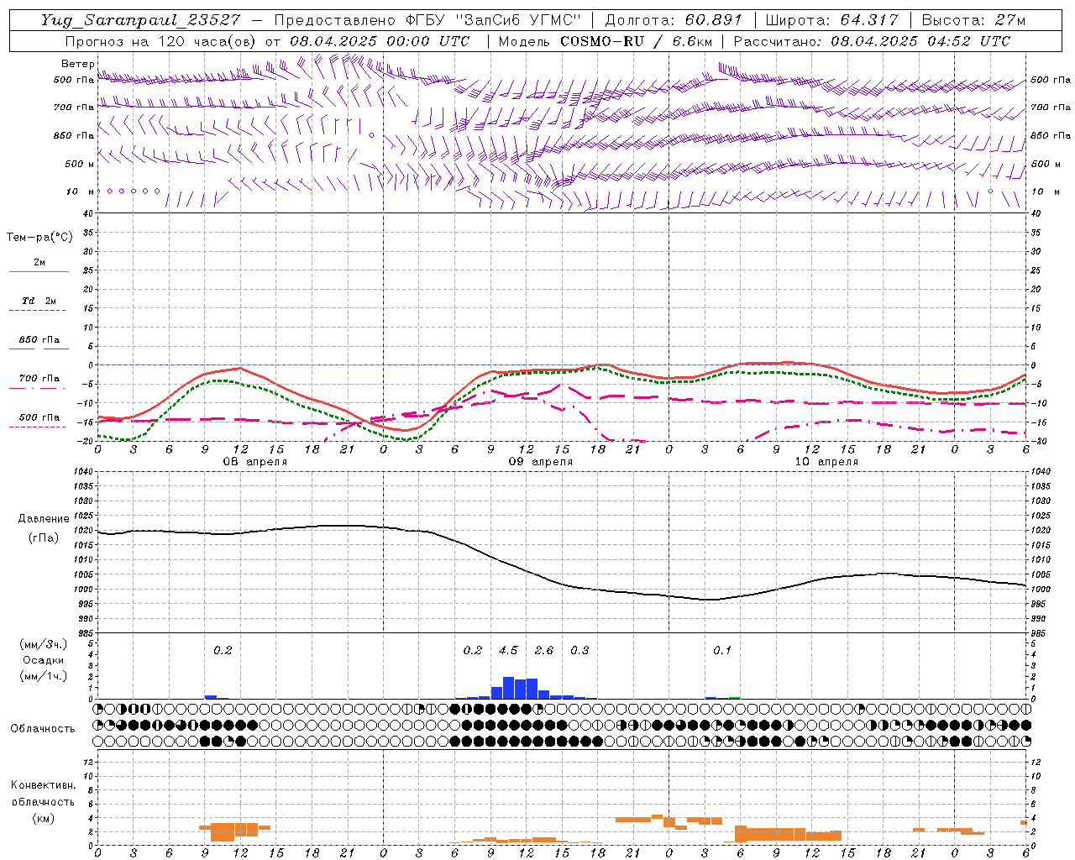
Task: Click the latitude value 64.317
Action: pos(869,20)
